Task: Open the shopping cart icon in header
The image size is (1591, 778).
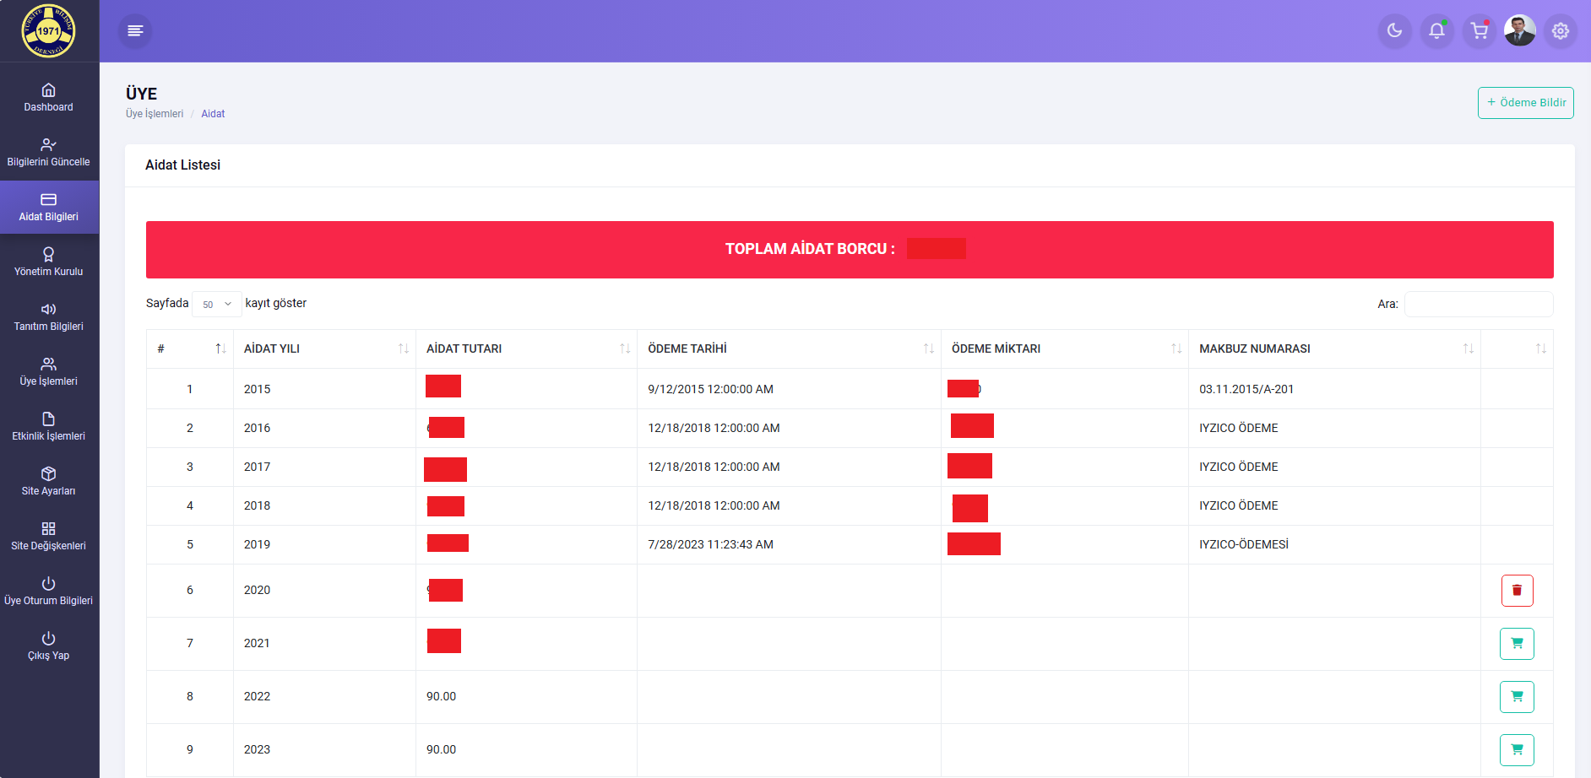Action: coord(1480,31)
